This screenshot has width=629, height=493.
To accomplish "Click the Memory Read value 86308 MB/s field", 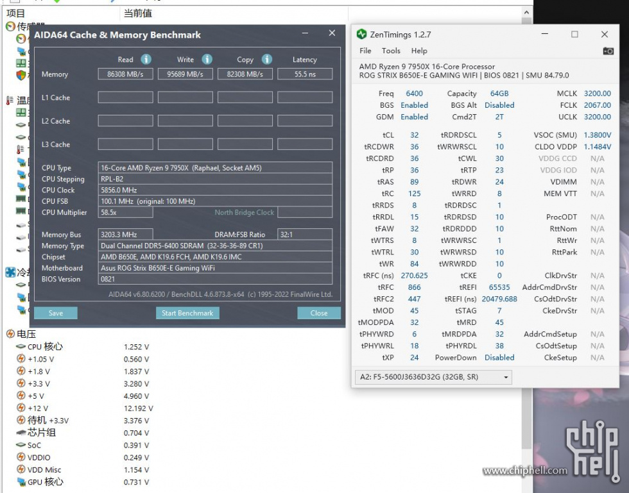I will pos(125,74).
